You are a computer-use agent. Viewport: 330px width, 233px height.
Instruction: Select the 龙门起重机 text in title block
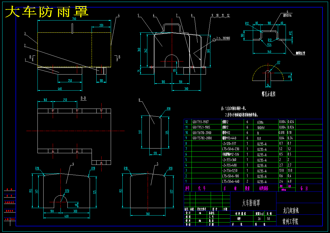click(291, 210)
